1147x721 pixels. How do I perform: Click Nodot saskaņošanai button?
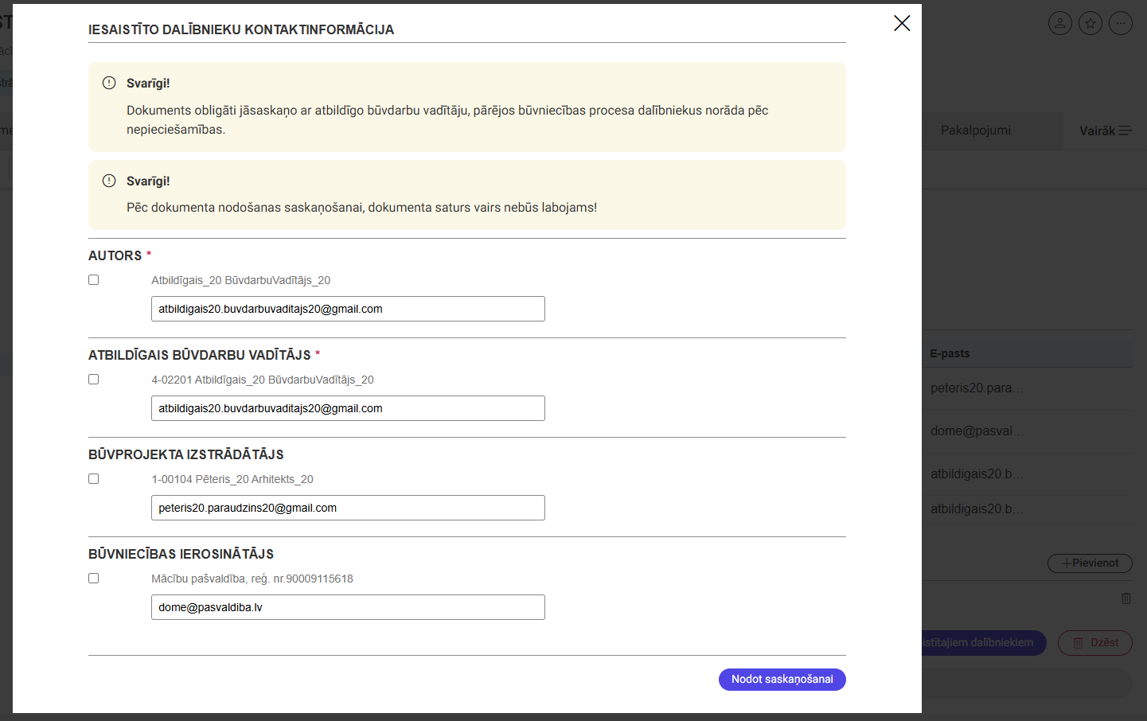pos(782,680)
